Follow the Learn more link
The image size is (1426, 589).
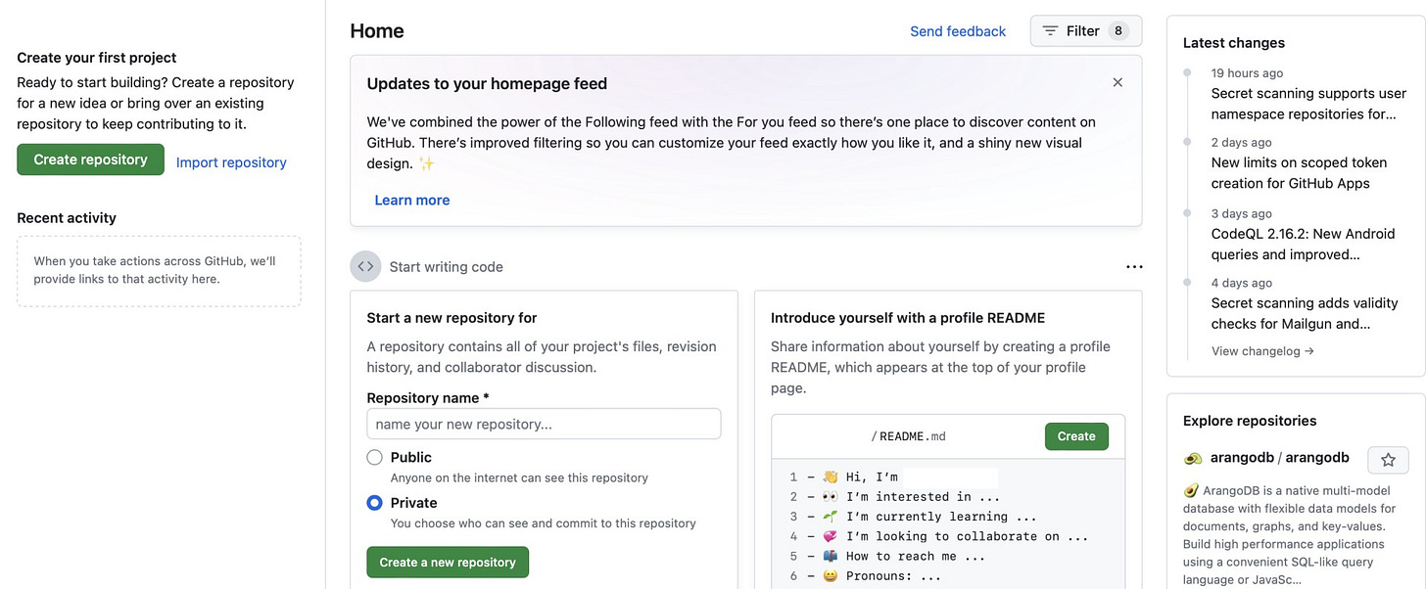(412, 200)
